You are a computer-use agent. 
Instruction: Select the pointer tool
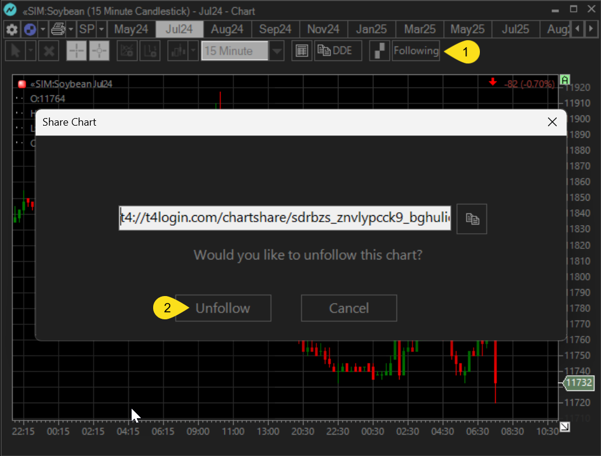point(16,51)
